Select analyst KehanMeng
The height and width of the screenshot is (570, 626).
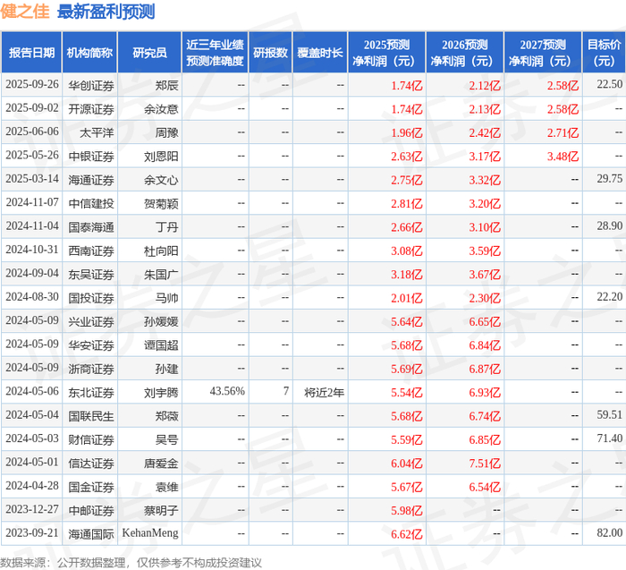pyautogui.click(x=150, y=532)
